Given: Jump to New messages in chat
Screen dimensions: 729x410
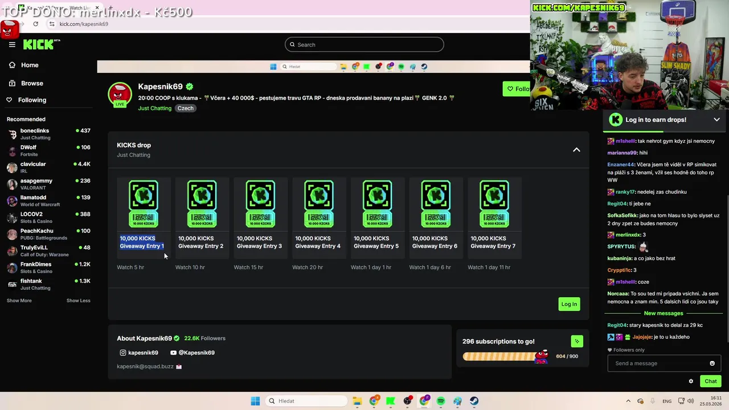Looking at the screenshot, I should (x=664, y=313).
